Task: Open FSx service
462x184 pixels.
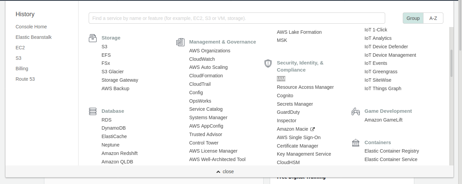Action: click(x=106, y=63)
